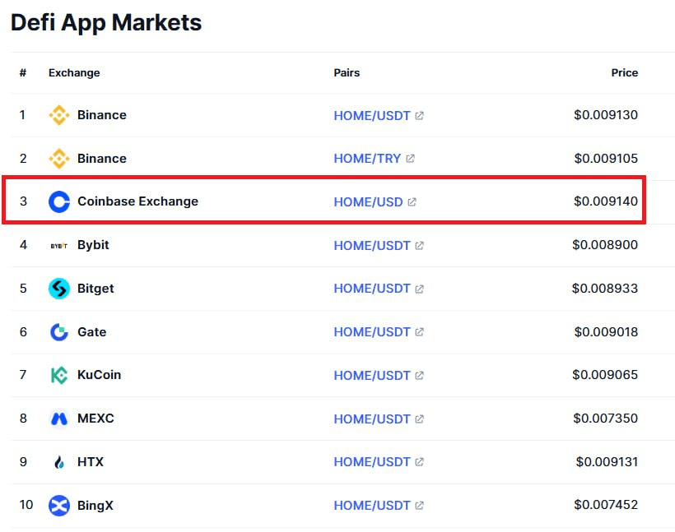Click the # column header

point(23,72)
